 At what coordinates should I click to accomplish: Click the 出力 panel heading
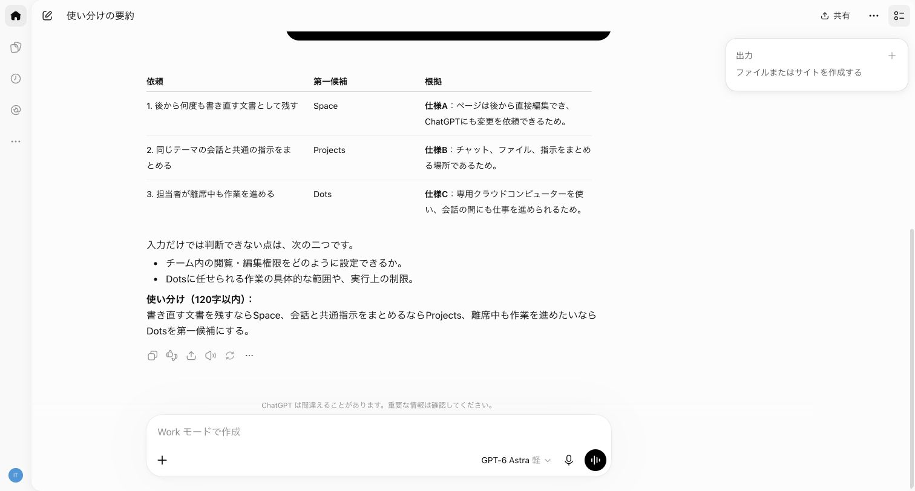(x=744, y=56)
